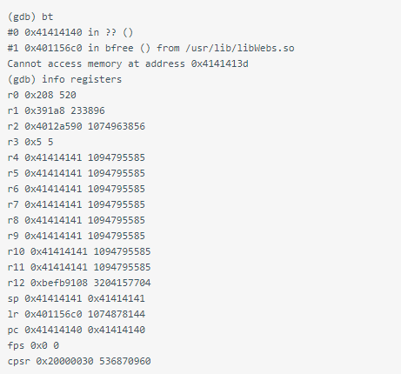Click frame #0 address 0x41414140
401x374 pixels.
point(53,32)
